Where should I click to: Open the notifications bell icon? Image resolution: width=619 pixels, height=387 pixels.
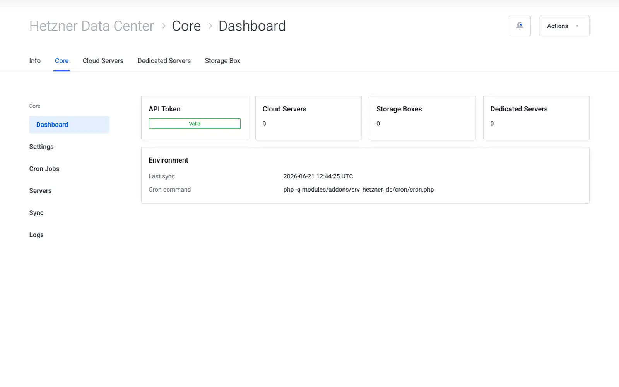coord(520,26)
